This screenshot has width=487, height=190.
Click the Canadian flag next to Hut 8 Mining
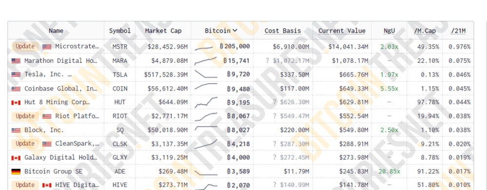coord(16,102)
